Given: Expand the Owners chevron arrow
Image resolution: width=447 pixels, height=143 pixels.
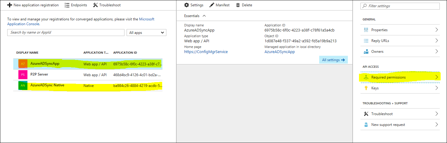Looking at the screenshot, I should (x=436, y=52).
